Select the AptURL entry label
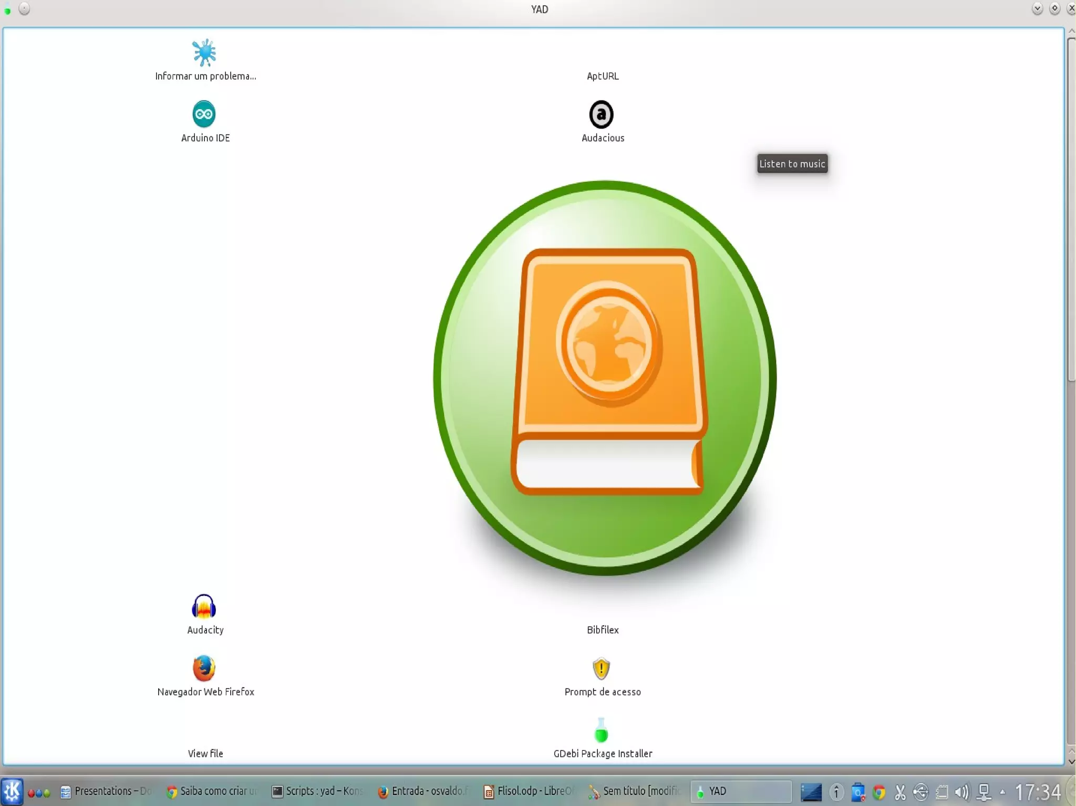Image resolution: width=1076 pixels, height=806 pixels. pos(603,76)
